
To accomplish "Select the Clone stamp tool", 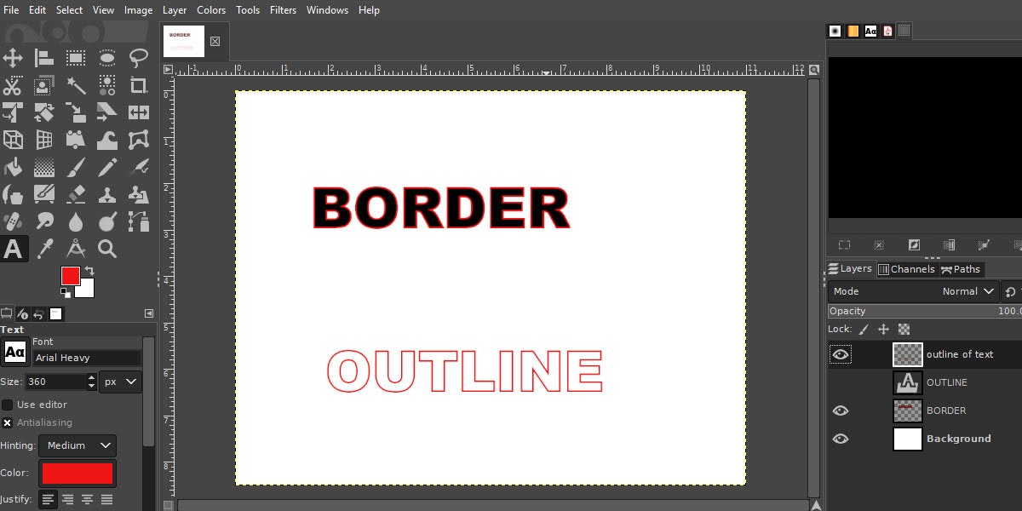I will (x=107, y=194).
